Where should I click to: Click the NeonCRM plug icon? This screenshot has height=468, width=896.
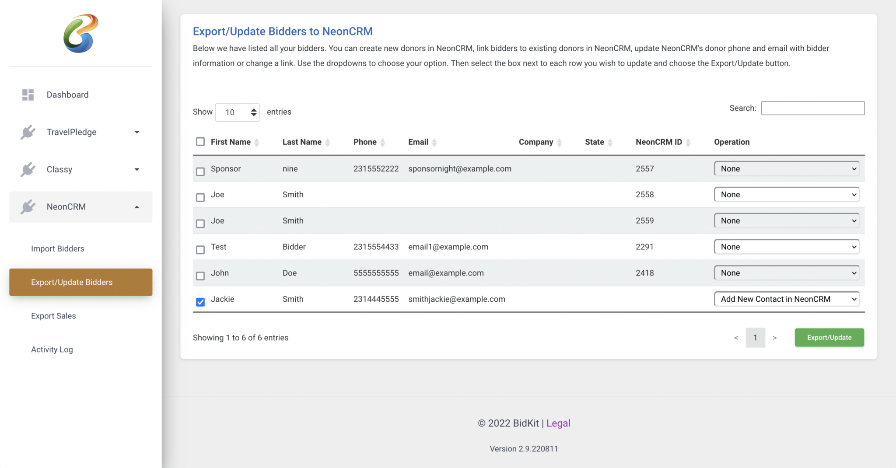(x=28, y=207)
